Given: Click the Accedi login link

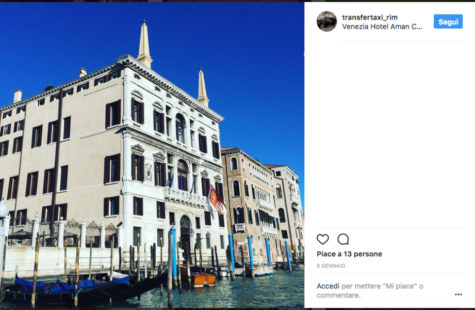Looking at the screenshot, I should pos(328,286).
